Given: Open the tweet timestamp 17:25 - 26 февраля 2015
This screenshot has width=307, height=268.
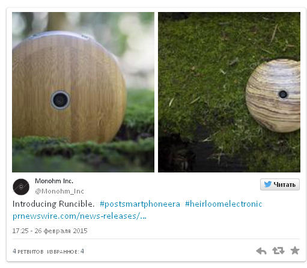Looking at the screenshot, I should click(50, 231).
